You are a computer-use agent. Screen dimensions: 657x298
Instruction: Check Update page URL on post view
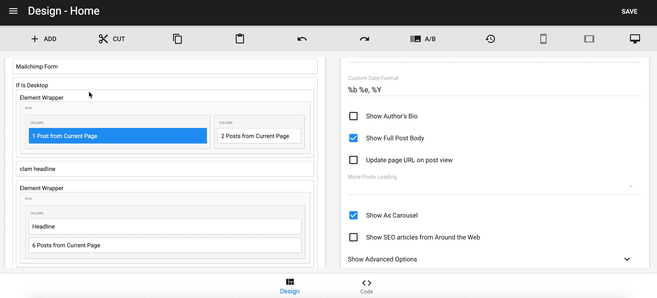click(x=353, y=160)
